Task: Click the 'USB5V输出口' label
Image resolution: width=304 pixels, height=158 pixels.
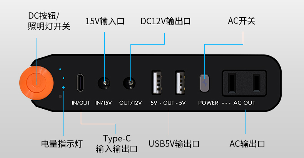Action: pyautogui.click(x=174, y=144)
